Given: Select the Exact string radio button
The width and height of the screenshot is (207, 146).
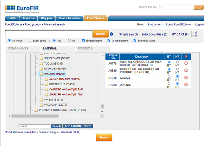Looking at the screenshot, I should (30, 40).
